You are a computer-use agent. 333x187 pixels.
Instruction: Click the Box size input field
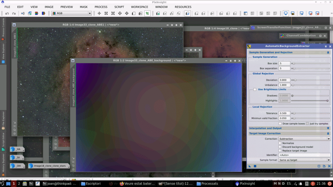pos(284,63)
